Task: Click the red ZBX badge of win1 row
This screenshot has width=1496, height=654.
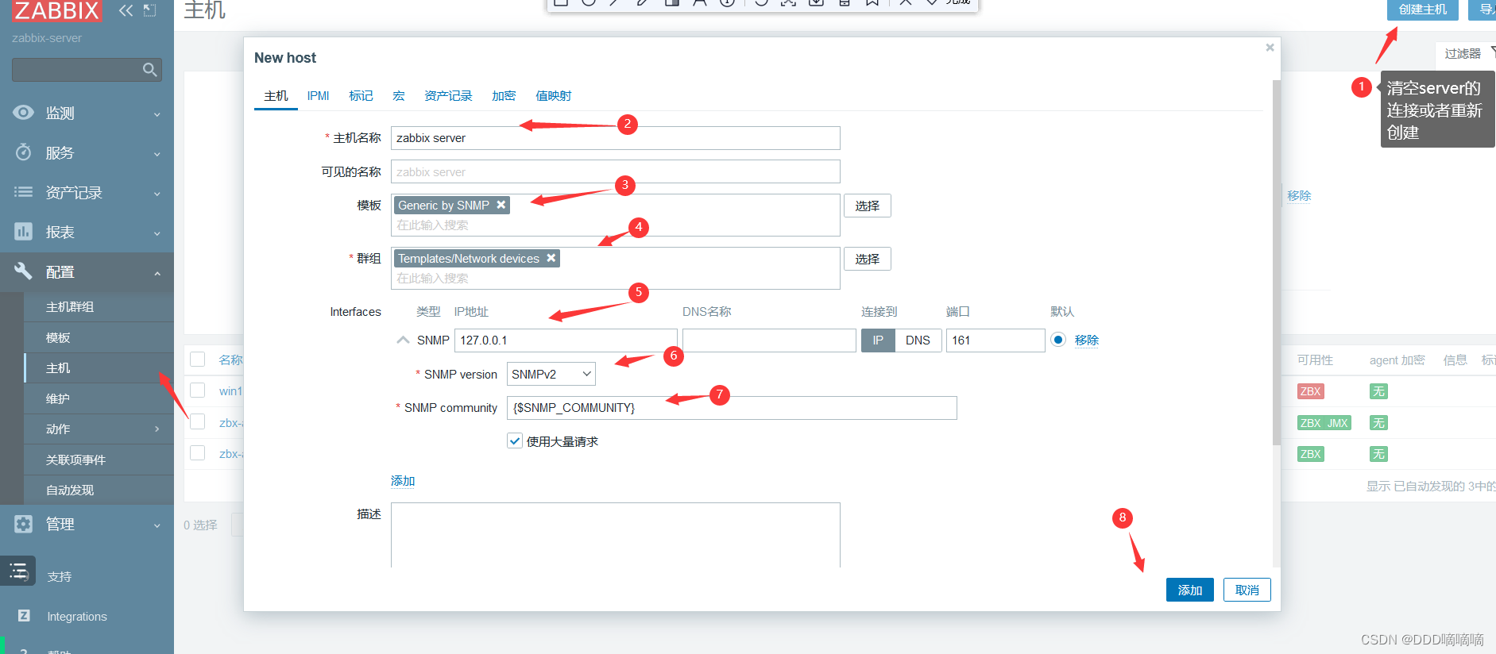Action: coord(1310,391)
